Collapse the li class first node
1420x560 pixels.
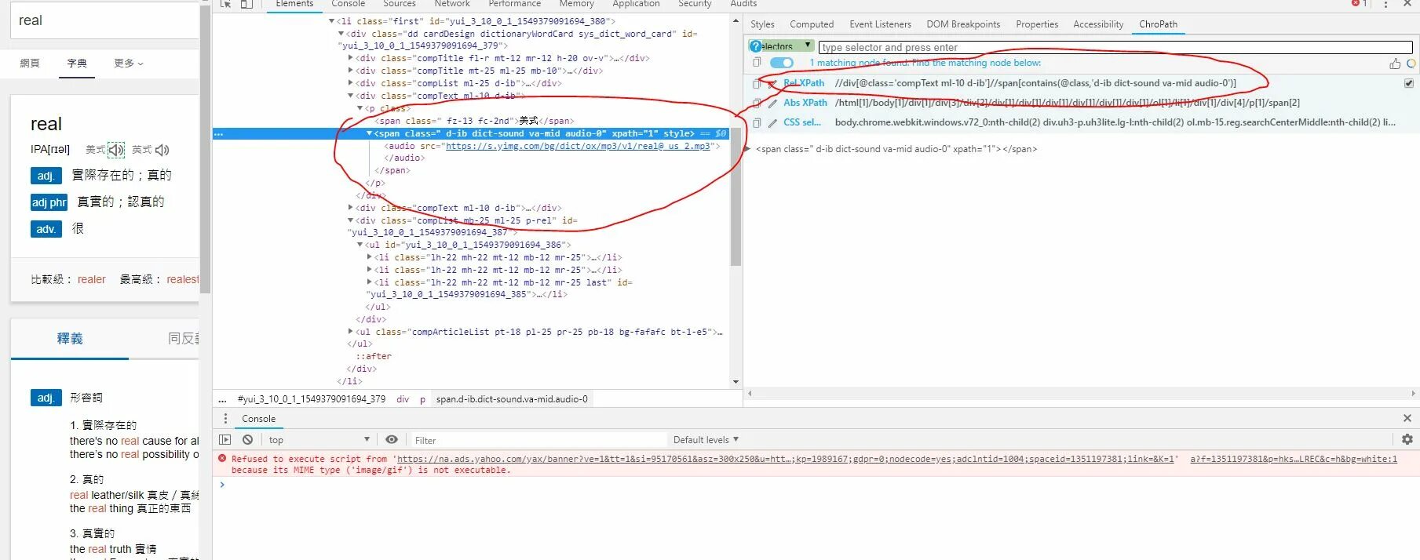click(x=332, y=21)
